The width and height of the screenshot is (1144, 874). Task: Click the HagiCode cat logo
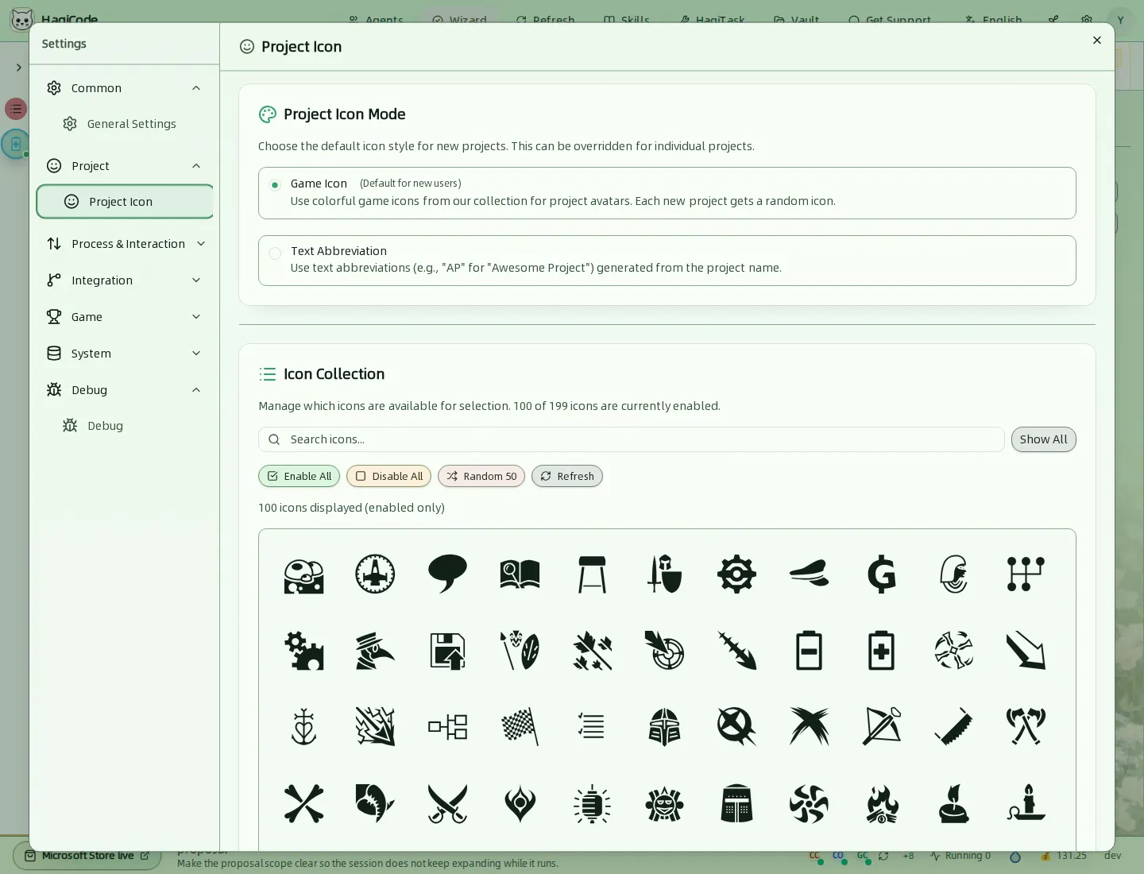click(x=22, y=19)
